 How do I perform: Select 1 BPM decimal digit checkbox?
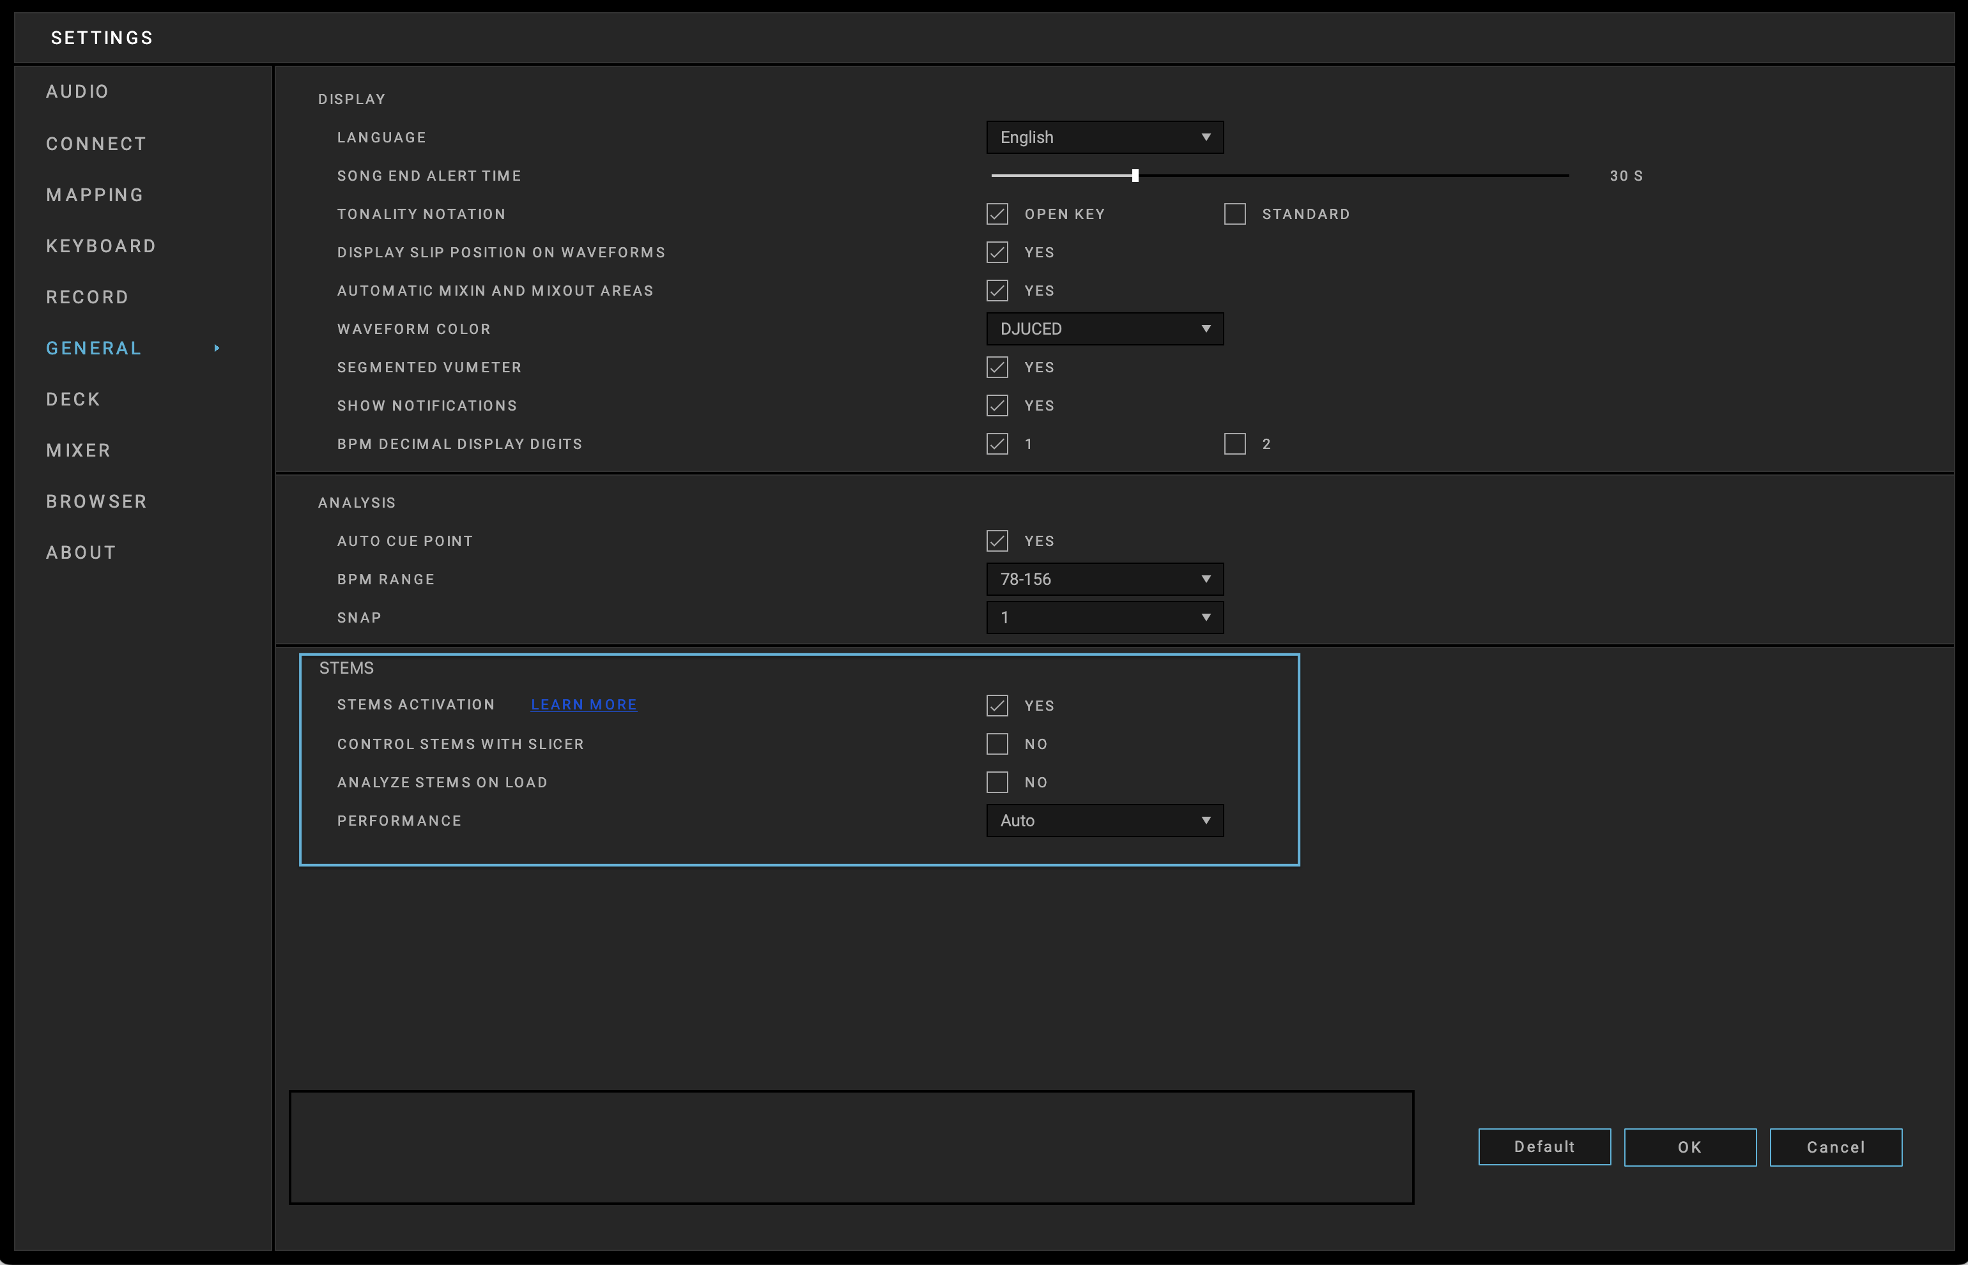coord(997,444)
